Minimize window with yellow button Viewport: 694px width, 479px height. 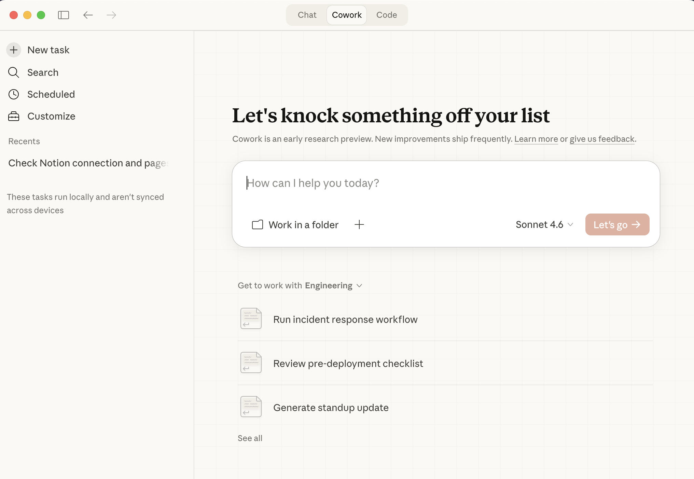click(x=27, y=15)
